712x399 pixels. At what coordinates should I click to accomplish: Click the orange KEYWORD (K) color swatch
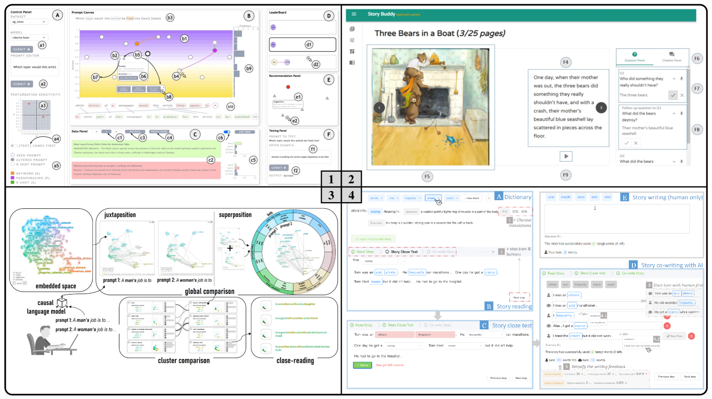[13, 174]
